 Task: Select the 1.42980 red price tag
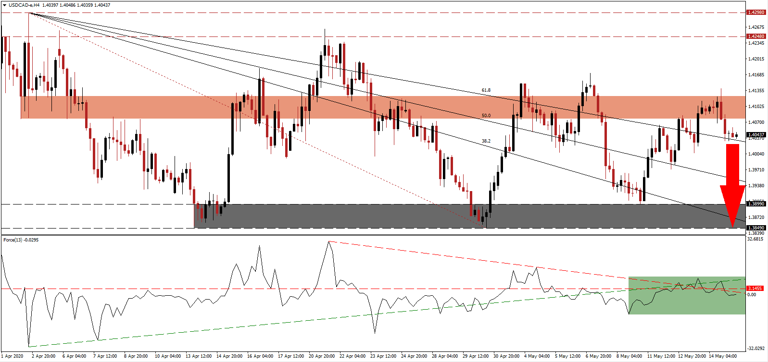point(755,12)
